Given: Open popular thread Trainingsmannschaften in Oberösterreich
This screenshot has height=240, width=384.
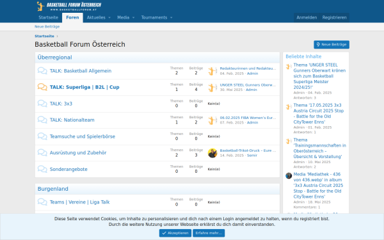Looking at the screenshot, I should (x=320, y=148).
